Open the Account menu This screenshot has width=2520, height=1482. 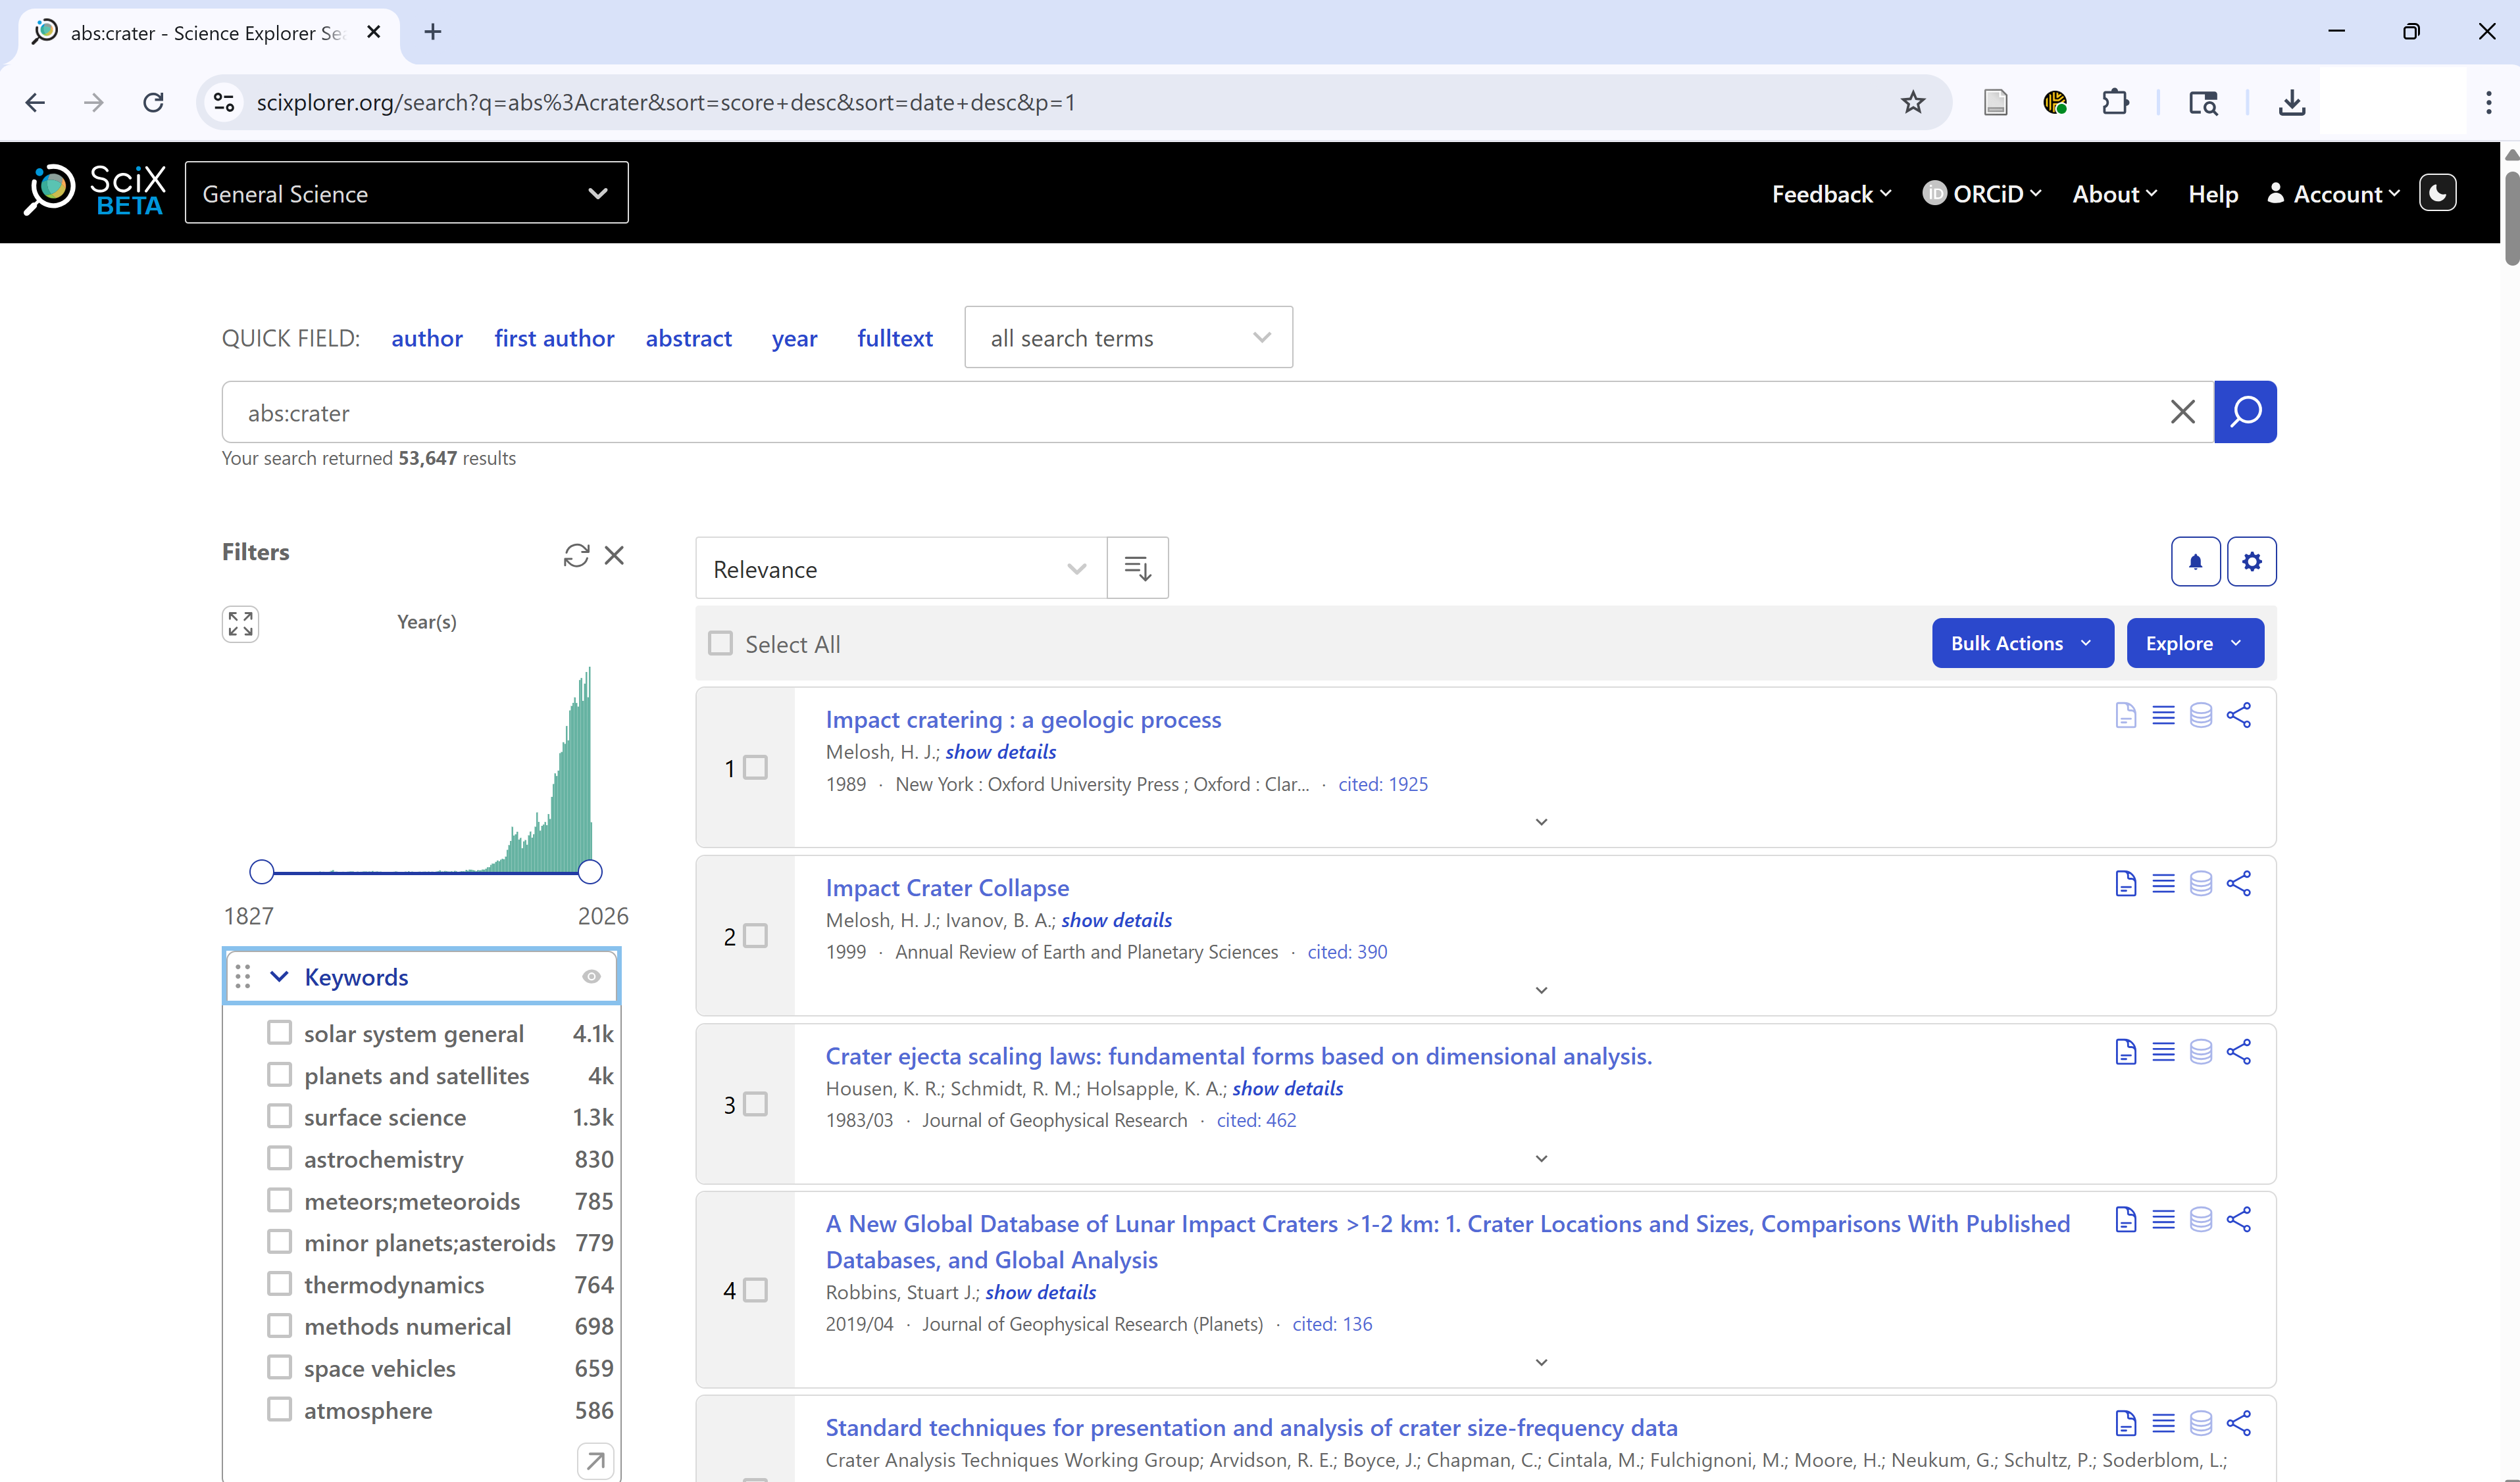pos(2333,194)
